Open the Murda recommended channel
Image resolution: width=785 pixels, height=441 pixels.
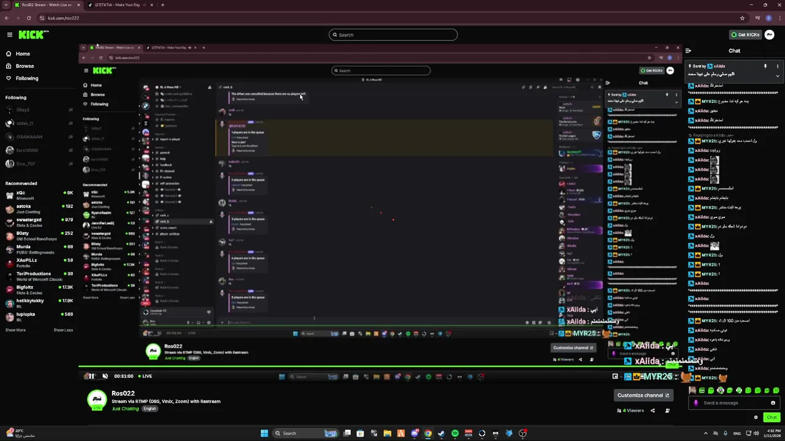tap(39, 249)
